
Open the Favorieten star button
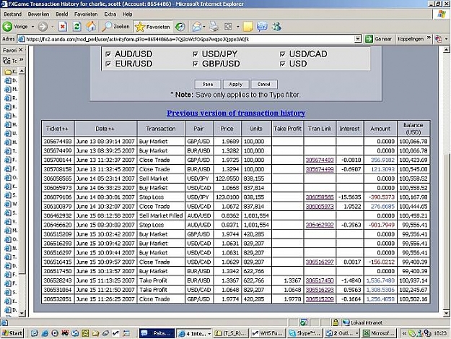(x=152, y=27)
